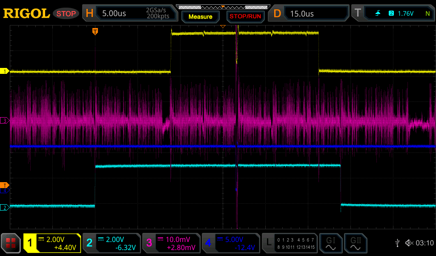Click the GII signal generator icon

click(x=356, y=243)
